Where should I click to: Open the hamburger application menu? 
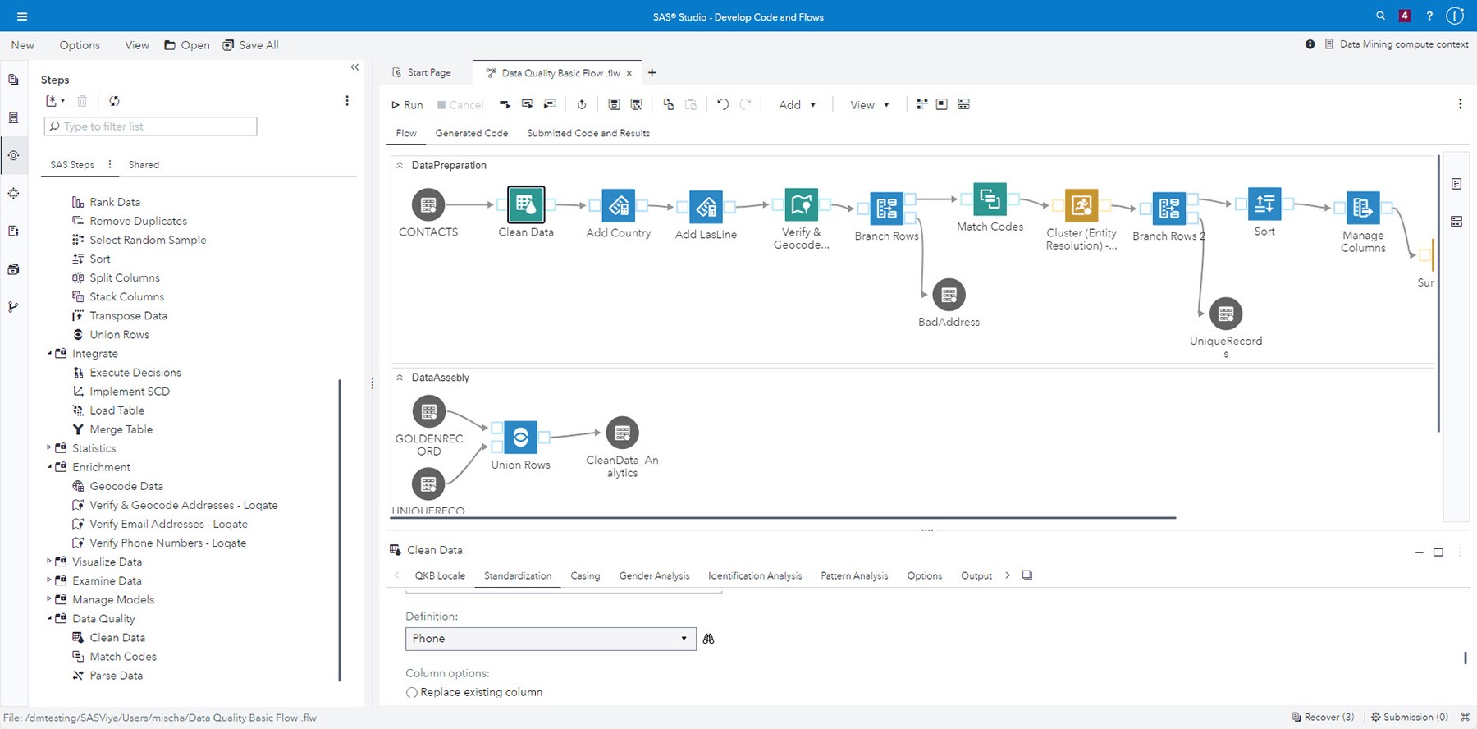pyautogui.click(x=22, y=16)
